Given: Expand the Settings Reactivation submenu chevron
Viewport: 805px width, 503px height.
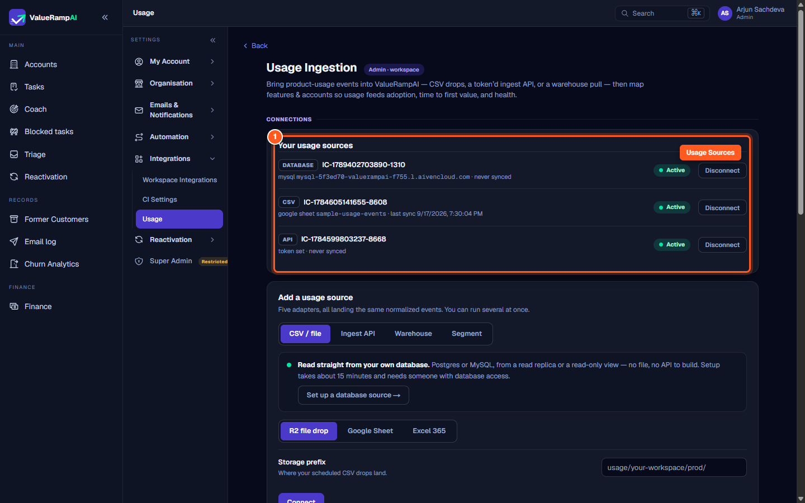Looking at the screenshot, I should 212,240.
